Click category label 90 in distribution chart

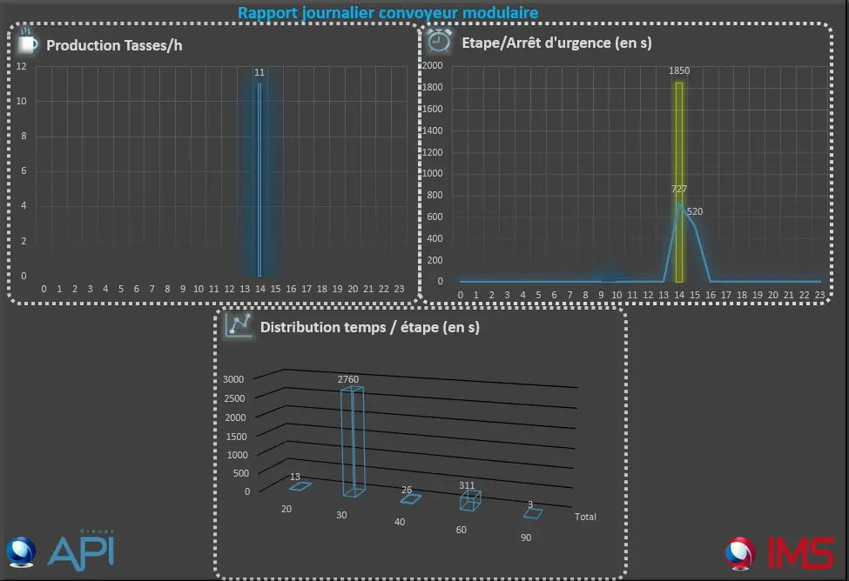coord(526,538)
